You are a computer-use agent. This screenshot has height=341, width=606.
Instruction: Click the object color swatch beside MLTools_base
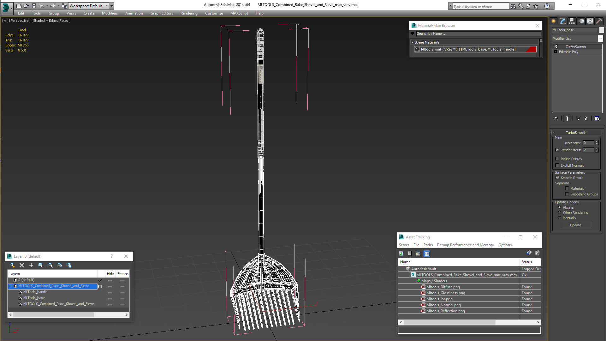602,30
